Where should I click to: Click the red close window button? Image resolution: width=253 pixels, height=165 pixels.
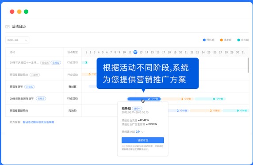pos(12,12)
